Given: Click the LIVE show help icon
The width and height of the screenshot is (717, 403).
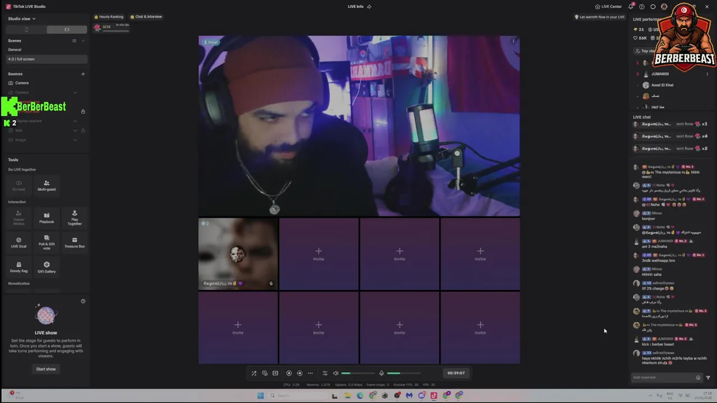Looking at the screenshot, I should [x=83, y=301].
